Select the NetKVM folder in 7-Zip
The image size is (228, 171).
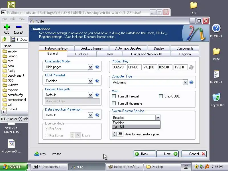click(11, 85)
